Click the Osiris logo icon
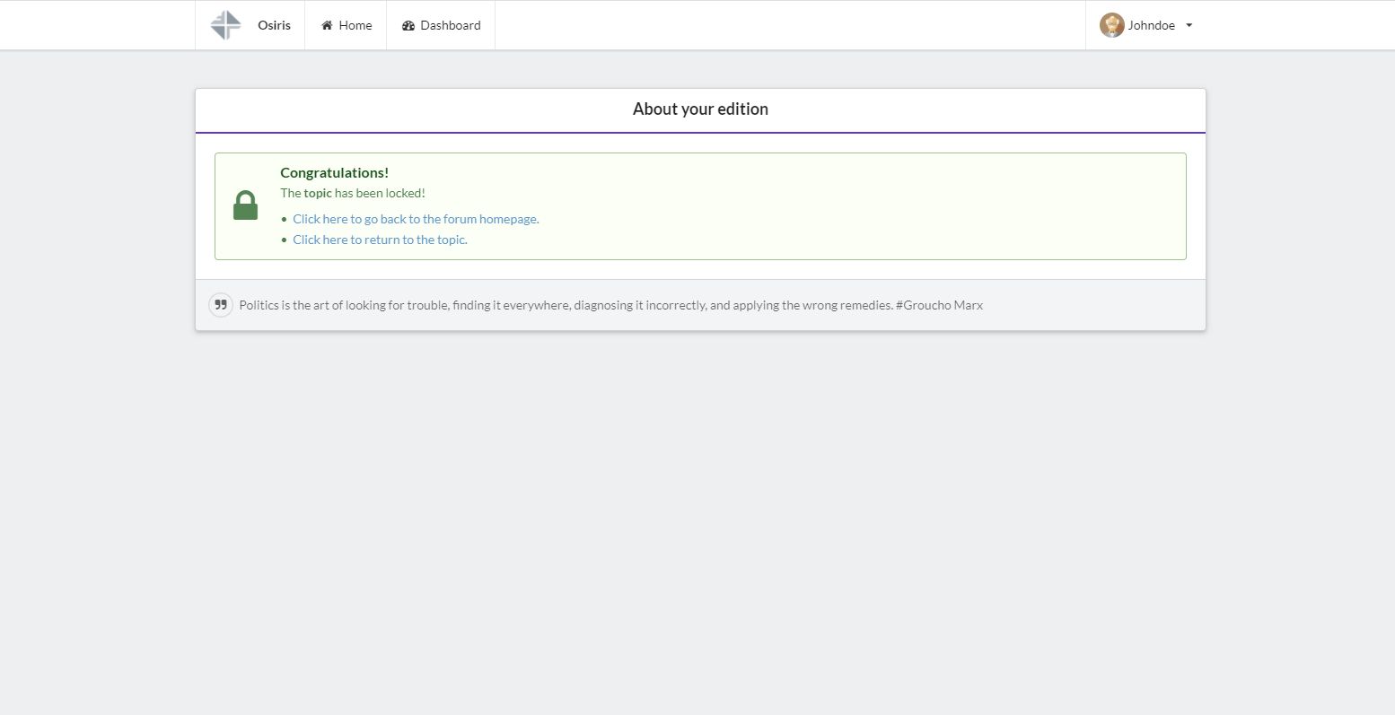Viewport: 1395px width, 715px height. coord(225,25)
